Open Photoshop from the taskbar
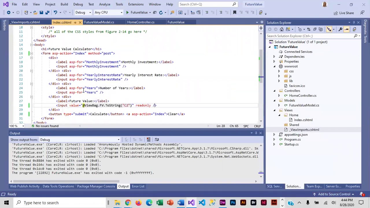 tap(233, 203)
